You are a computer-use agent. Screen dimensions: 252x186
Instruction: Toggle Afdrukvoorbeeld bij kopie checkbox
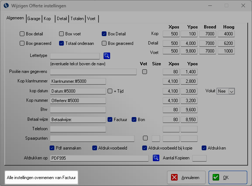click(x=145, y=148)
